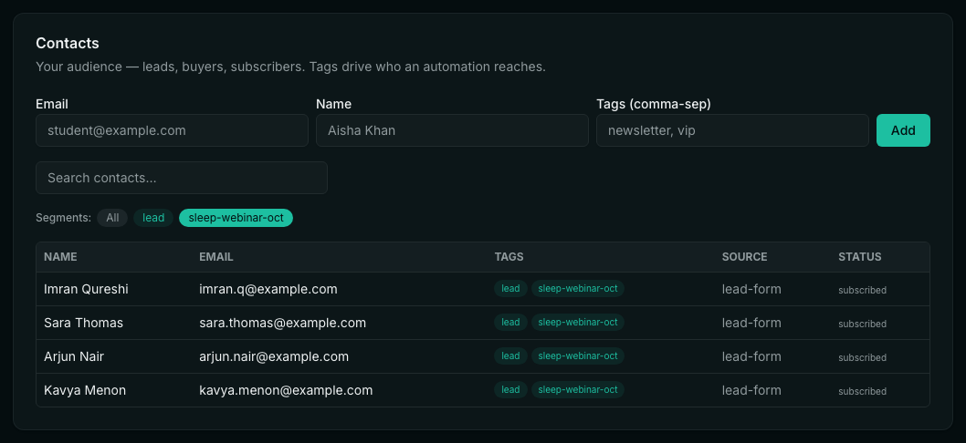Focus the Tags comma-sep input field
This screenshot has height=443, width=966.
tap(732, 130)
